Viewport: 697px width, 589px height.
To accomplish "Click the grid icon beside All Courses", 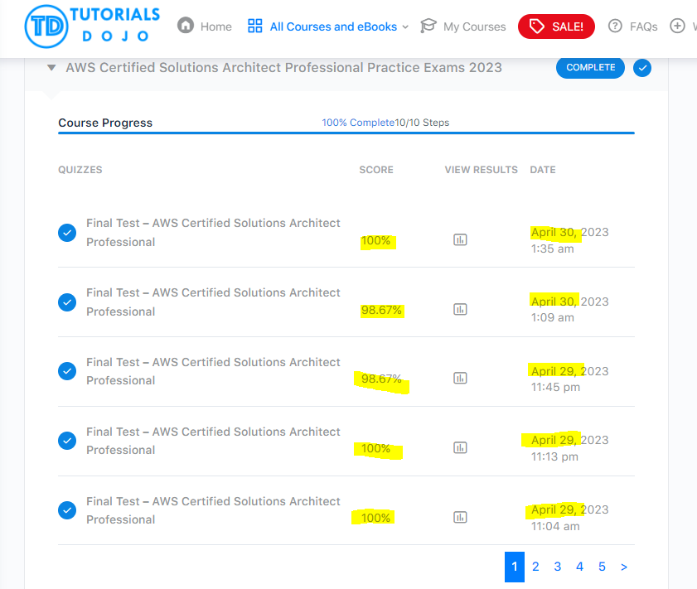I will tap(254, 26).
